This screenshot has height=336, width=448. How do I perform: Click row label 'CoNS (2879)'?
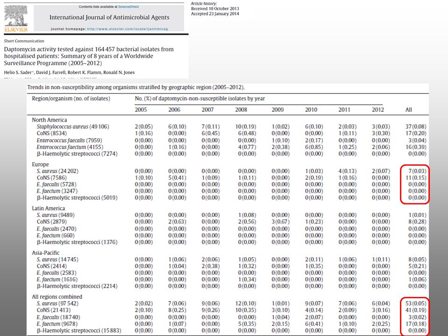tap(51, 222)
